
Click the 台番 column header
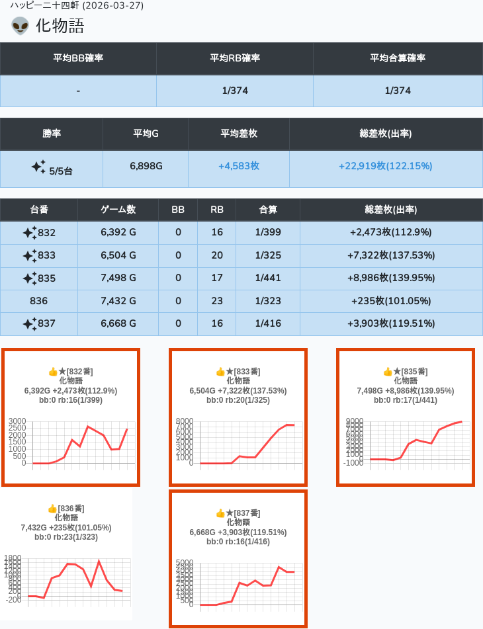[x=39, y=210]
